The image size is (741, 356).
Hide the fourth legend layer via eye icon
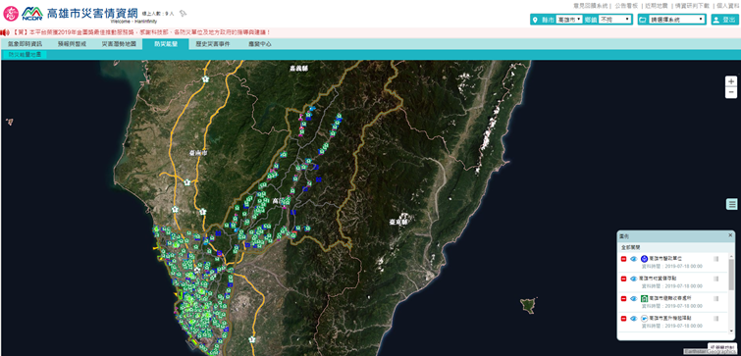click(x=634, y=319)
